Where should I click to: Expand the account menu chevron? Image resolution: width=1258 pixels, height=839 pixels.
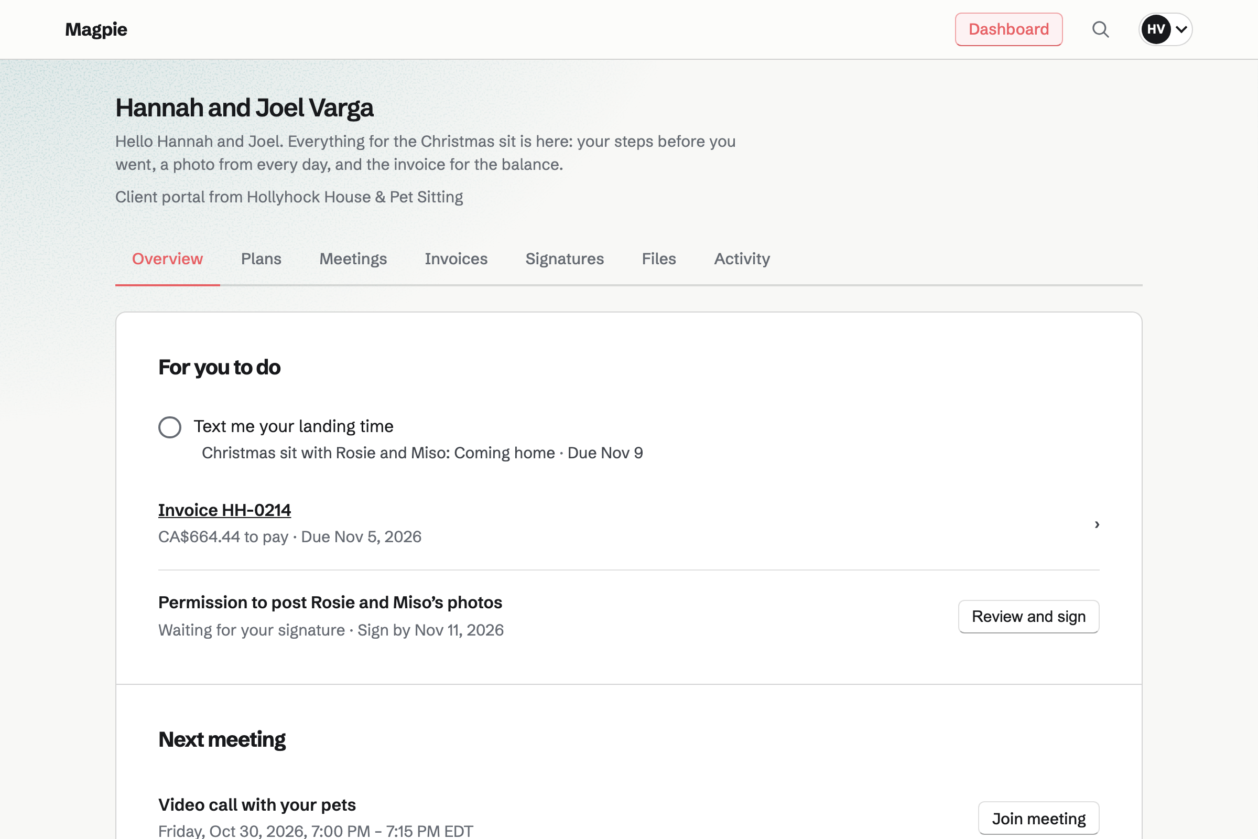[1181, 29]
